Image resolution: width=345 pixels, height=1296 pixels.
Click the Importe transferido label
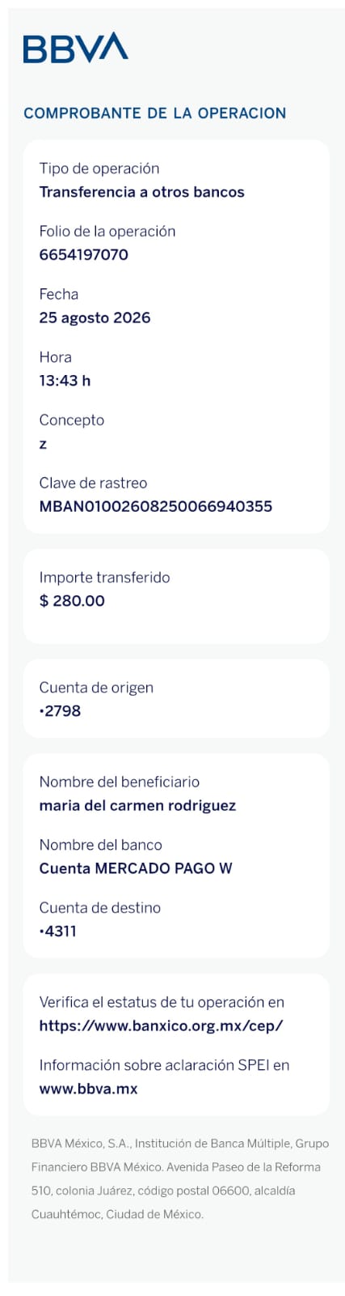104,578
